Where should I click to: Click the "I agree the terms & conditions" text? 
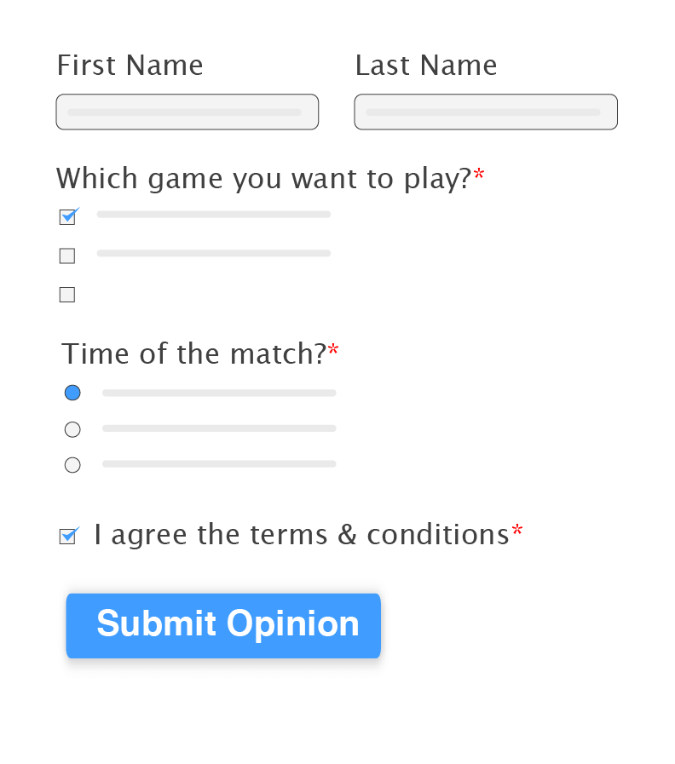[x=302, y=535]
